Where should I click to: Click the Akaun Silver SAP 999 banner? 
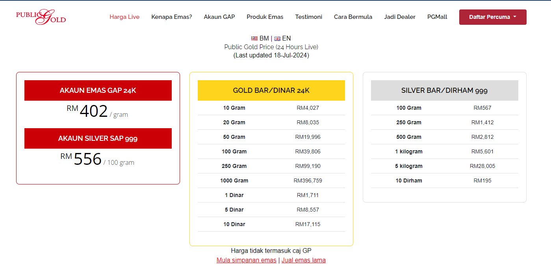coord(98,138)
